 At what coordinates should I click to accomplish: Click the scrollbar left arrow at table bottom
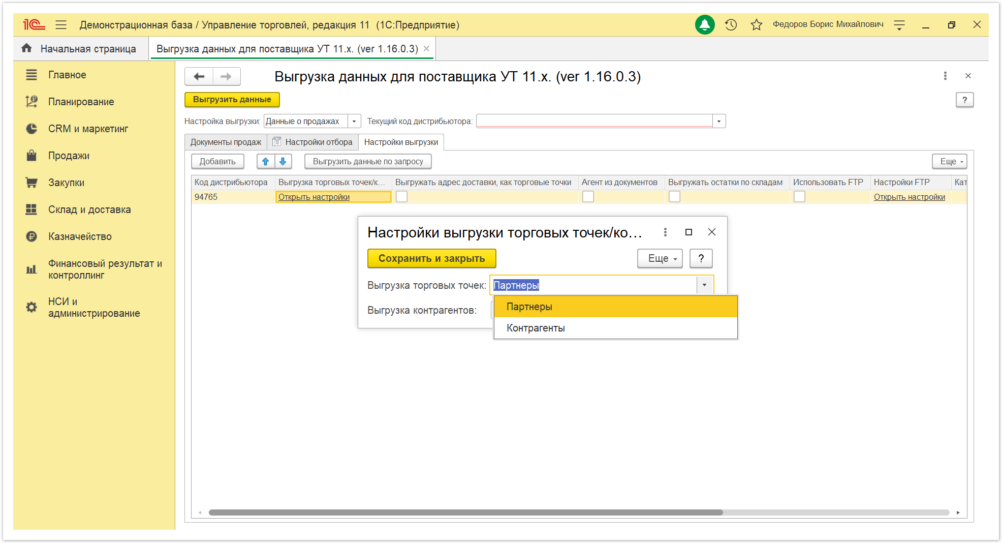(200, 512)
